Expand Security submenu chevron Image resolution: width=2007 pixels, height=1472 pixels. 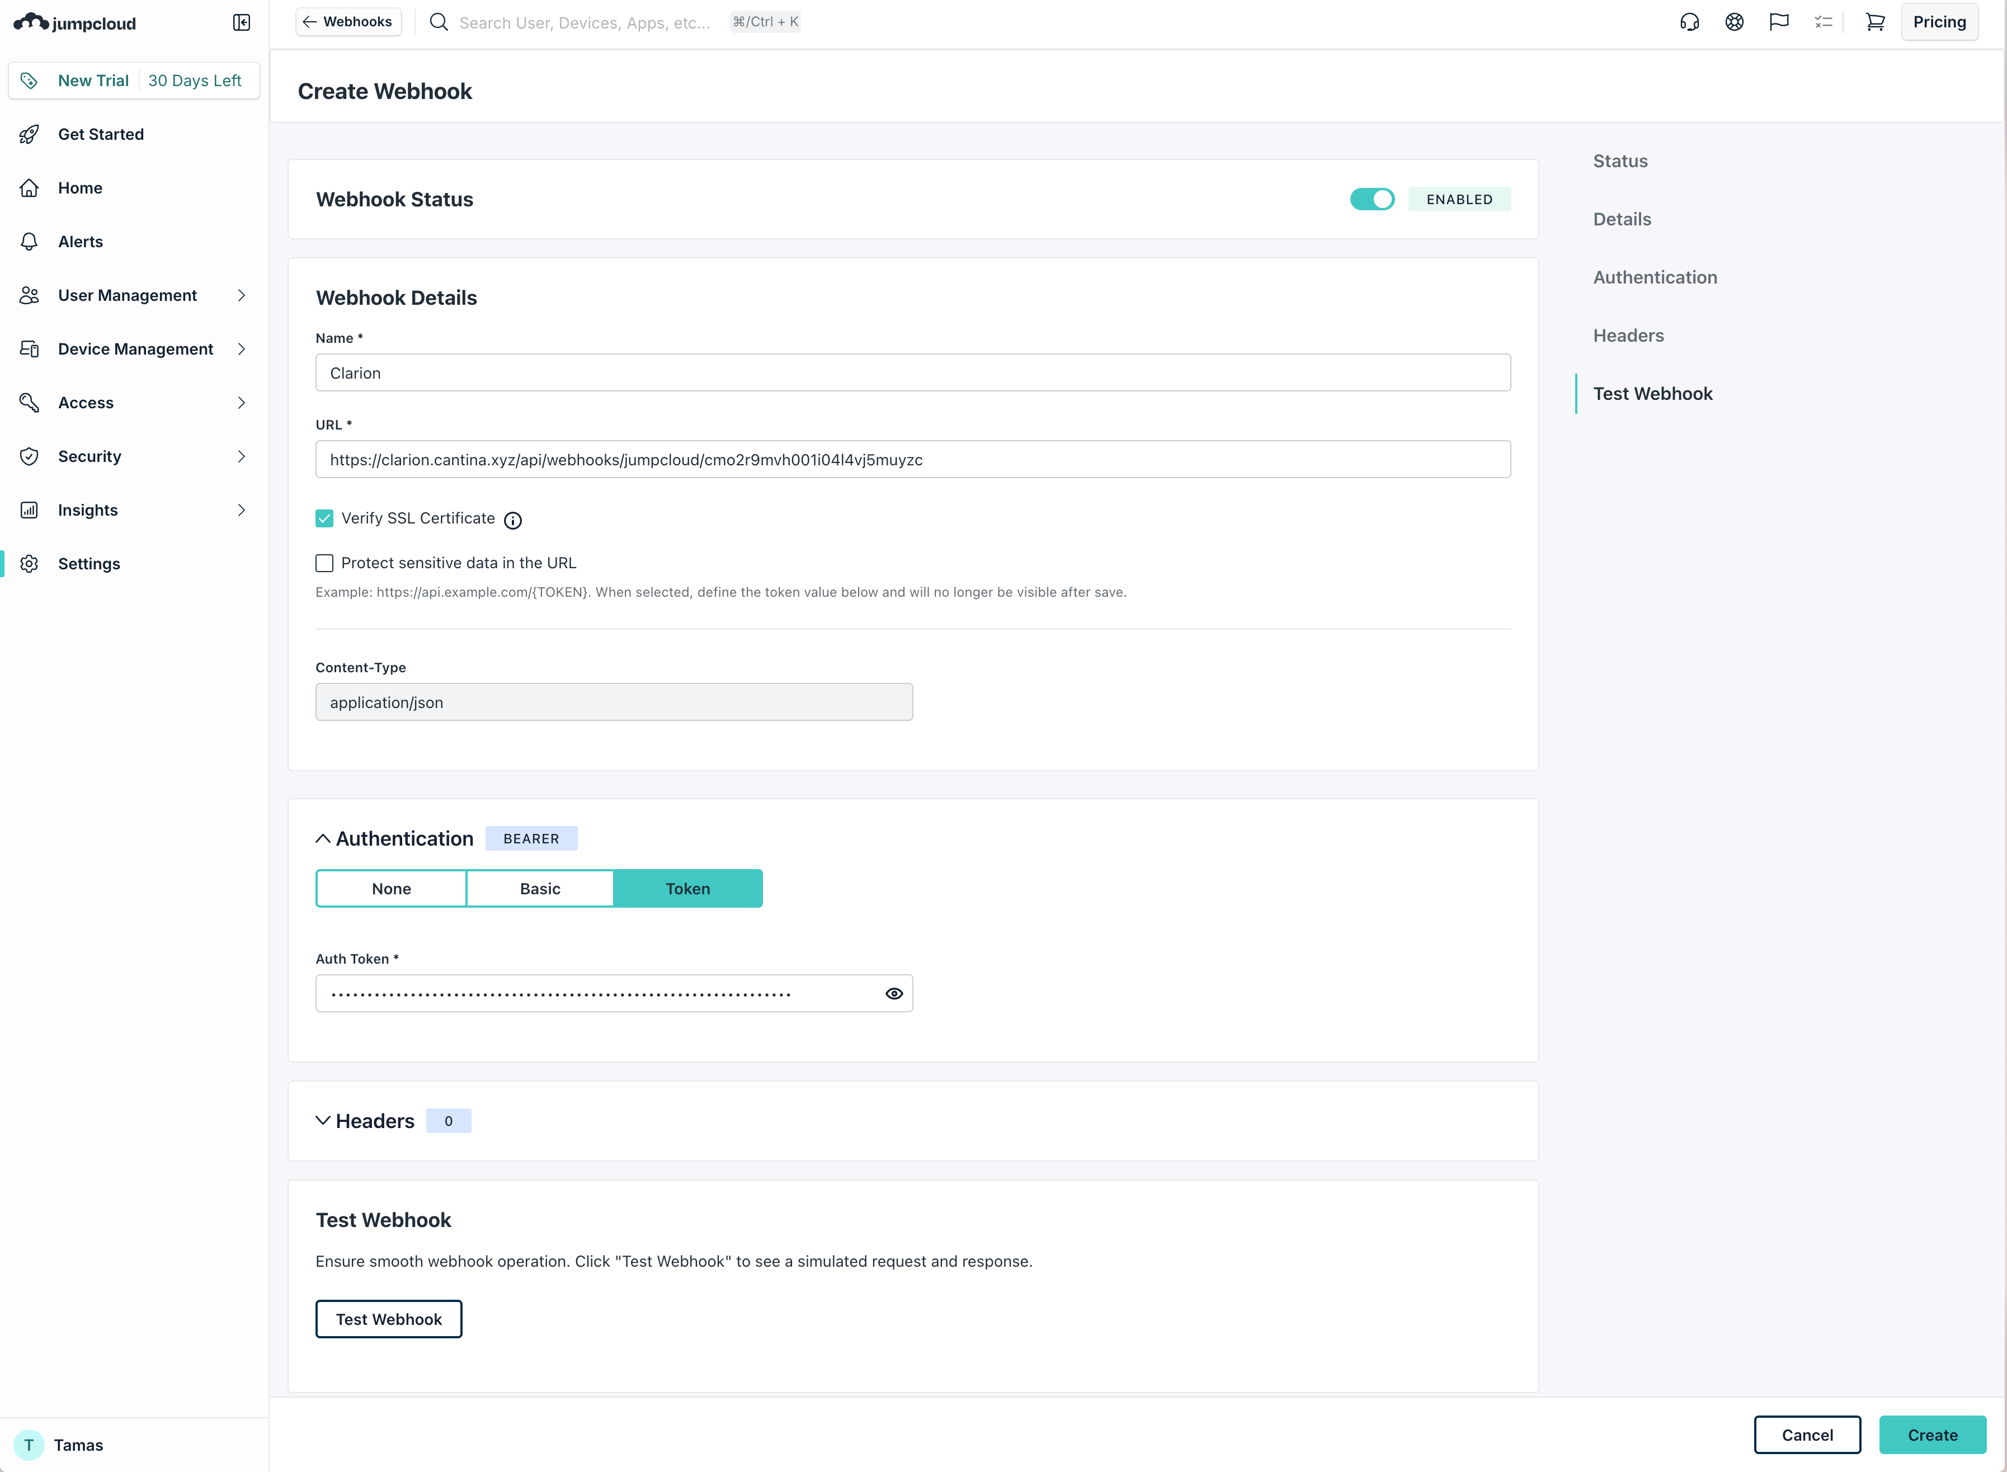(242, 456)
